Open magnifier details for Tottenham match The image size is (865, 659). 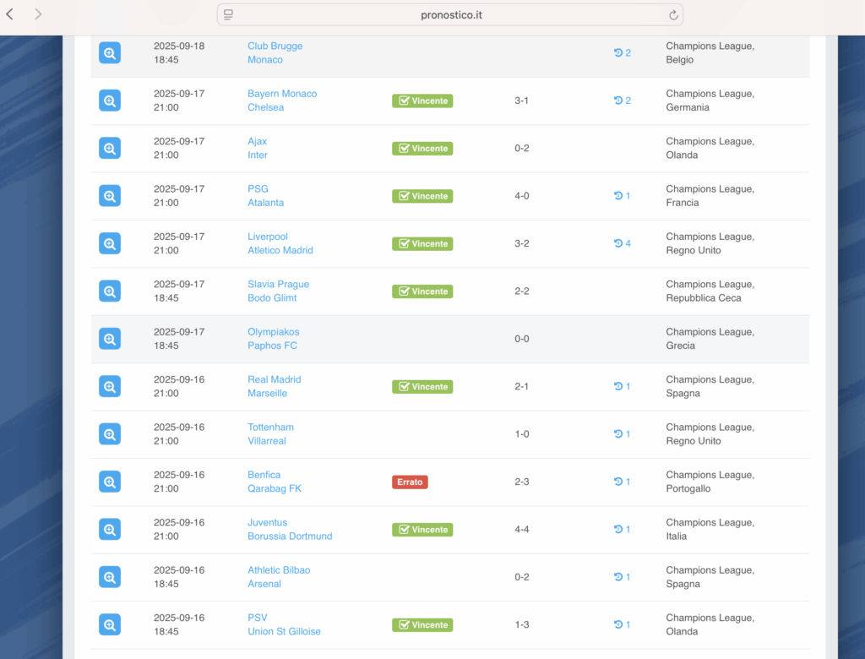[x=110, y=433]
